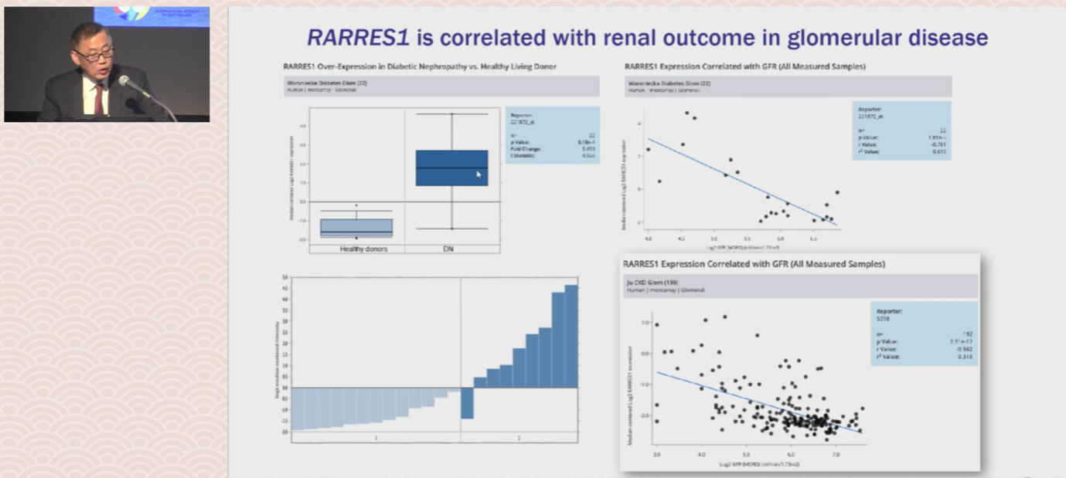Click the regression line in the Ju CKD scatter plot

tap(758, 402)
